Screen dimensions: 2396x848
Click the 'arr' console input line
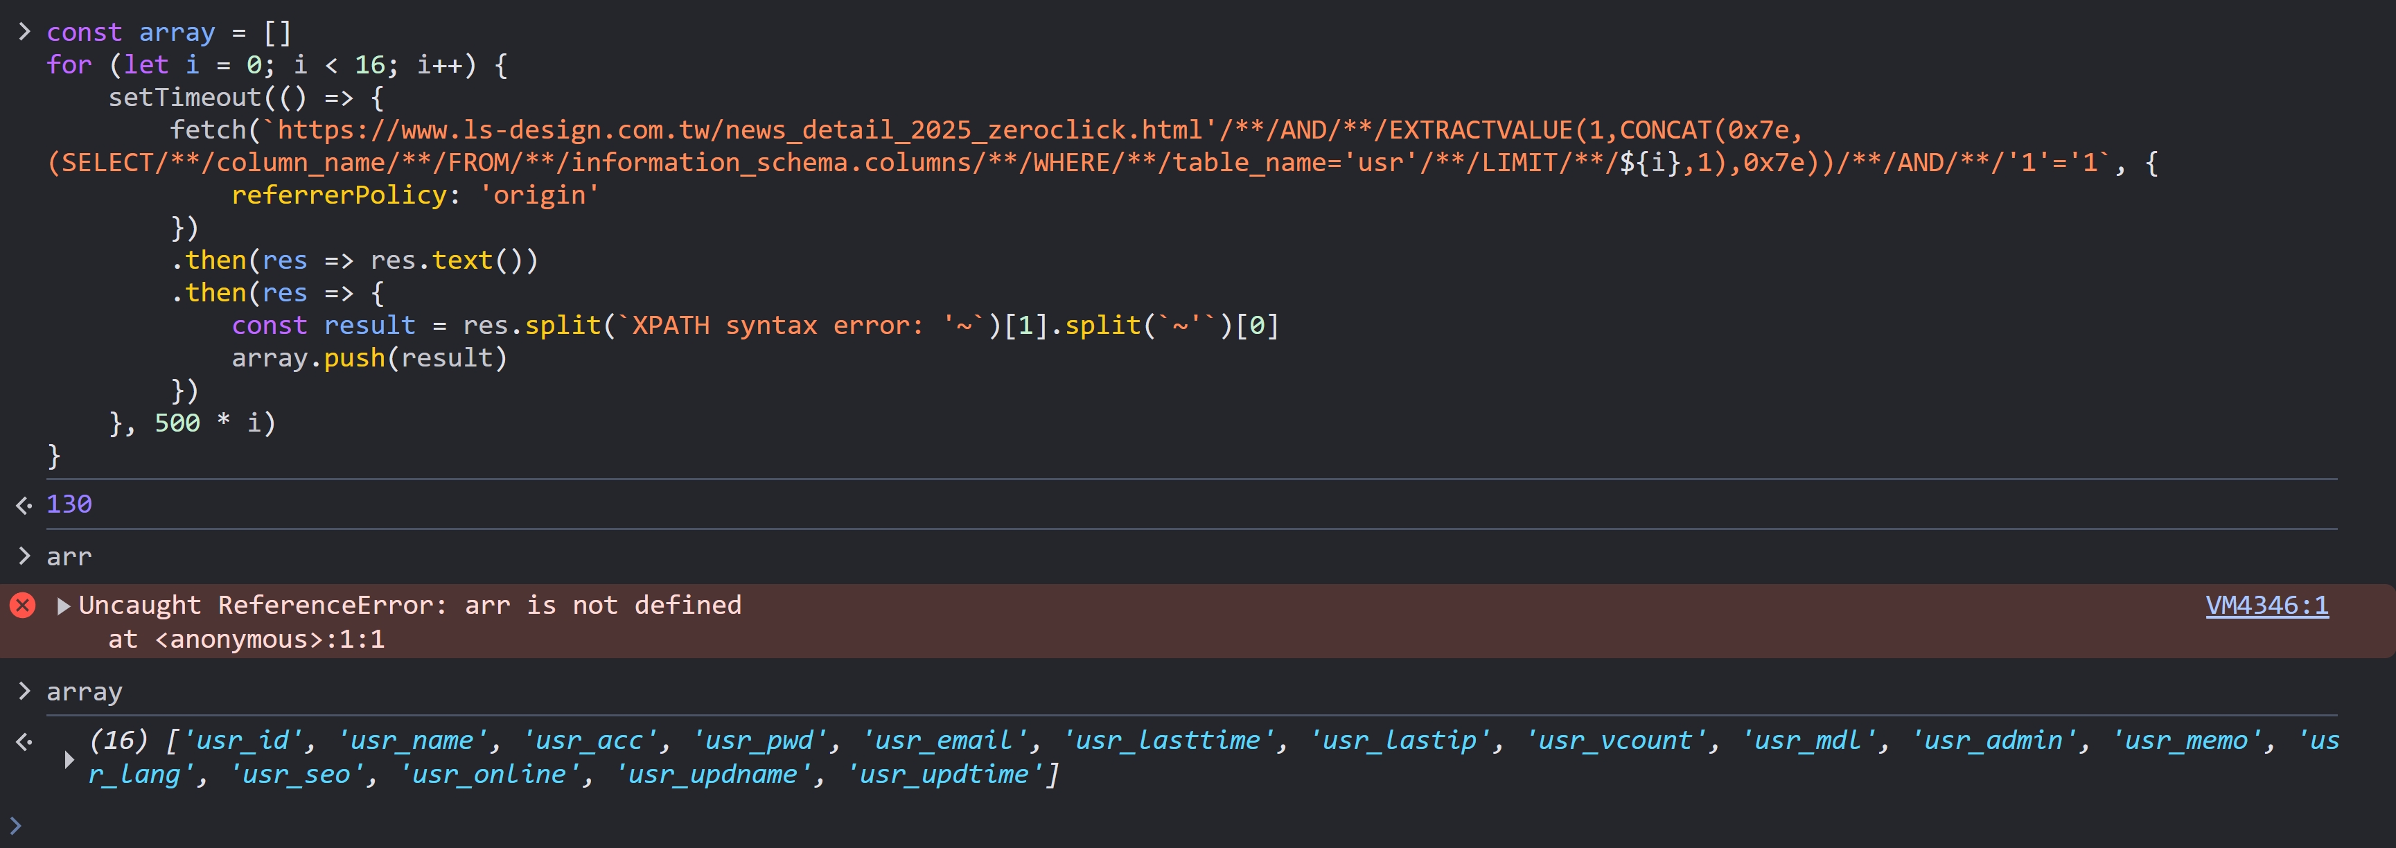70,557
